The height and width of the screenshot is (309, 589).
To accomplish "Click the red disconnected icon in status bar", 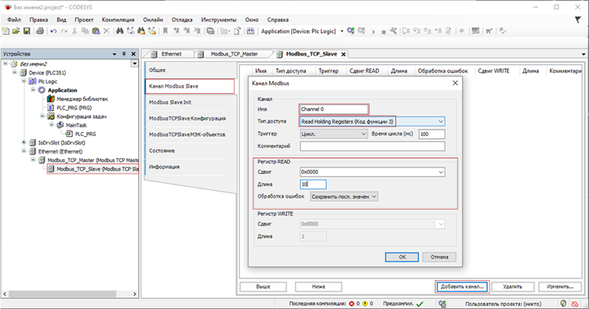I will [574, 304].
